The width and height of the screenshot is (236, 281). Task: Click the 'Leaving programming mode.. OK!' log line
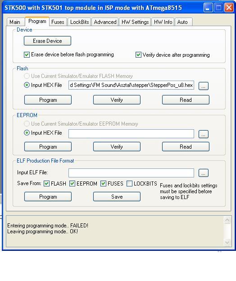42,231
